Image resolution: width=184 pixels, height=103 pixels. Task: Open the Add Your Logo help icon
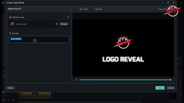68,17
